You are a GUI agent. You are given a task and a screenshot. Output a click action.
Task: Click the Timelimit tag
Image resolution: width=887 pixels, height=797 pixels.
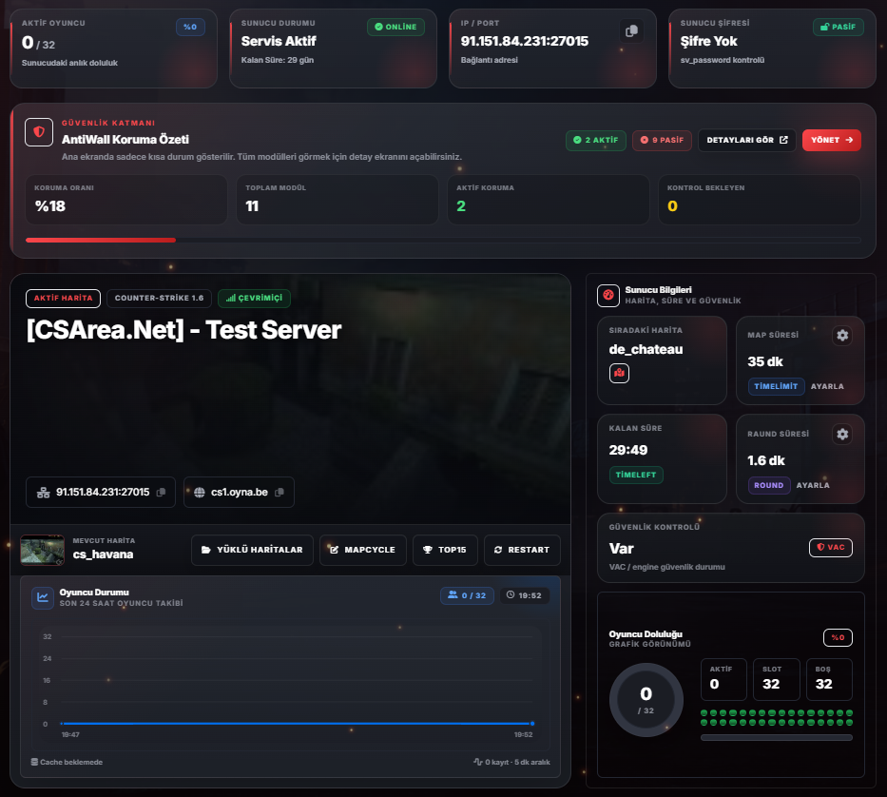click(x=776, y=386)
